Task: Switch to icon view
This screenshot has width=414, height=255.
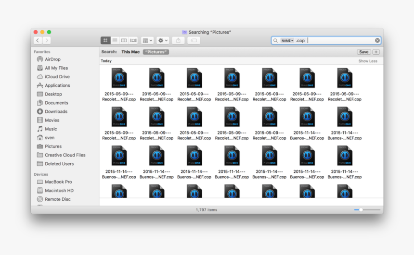Action: point(105,40)
